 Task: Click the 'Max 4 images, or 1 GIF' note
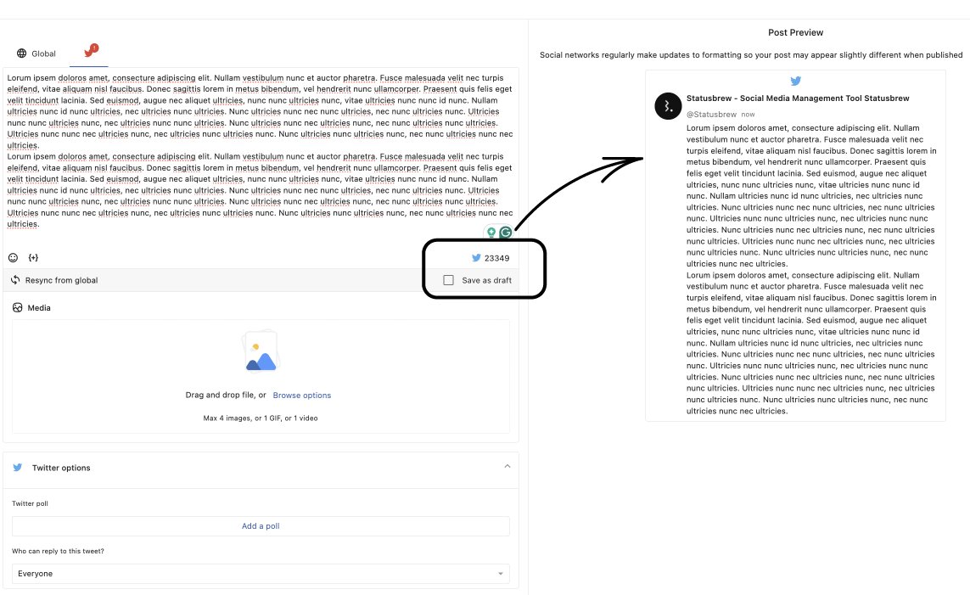click(x=261, y=418)
